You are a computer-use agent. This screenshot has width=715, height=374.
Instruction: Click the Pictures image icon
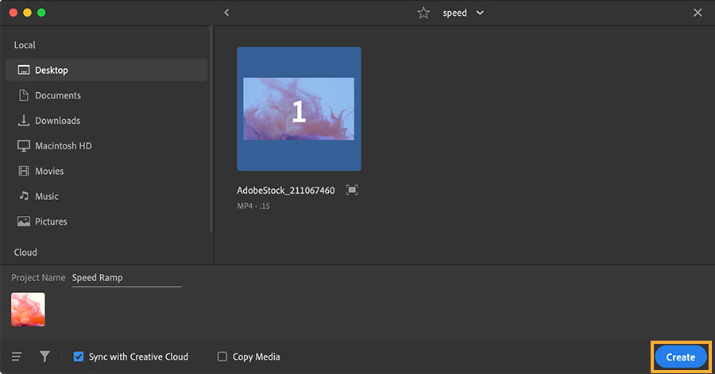[24, 222]
